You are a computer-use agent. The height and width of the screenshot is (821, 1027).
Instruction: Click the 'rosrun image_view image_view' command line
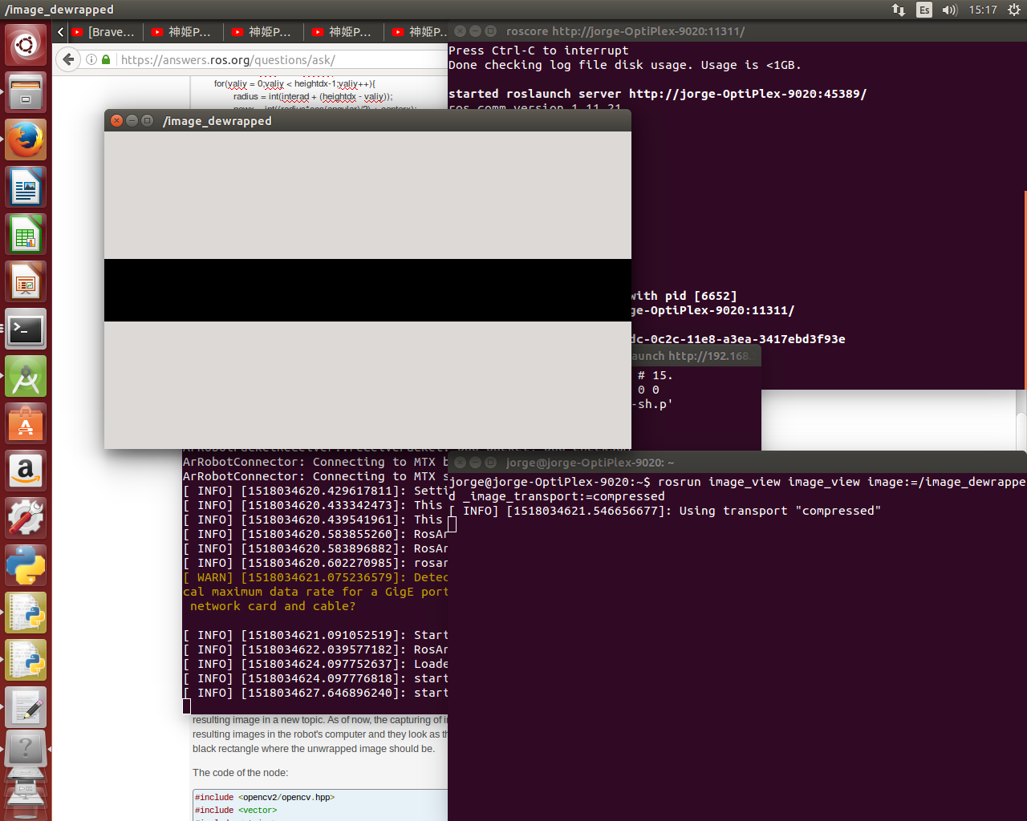[x=737, y=489]
